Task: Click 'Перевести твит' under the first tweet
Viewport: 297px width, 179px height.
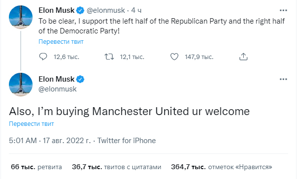Action: coord(61,41)
